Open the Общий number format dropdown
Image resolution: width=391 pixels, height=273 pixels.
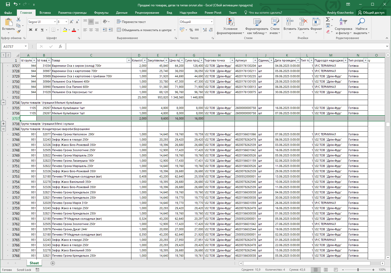pyautogui.click(x=212, y=22)
